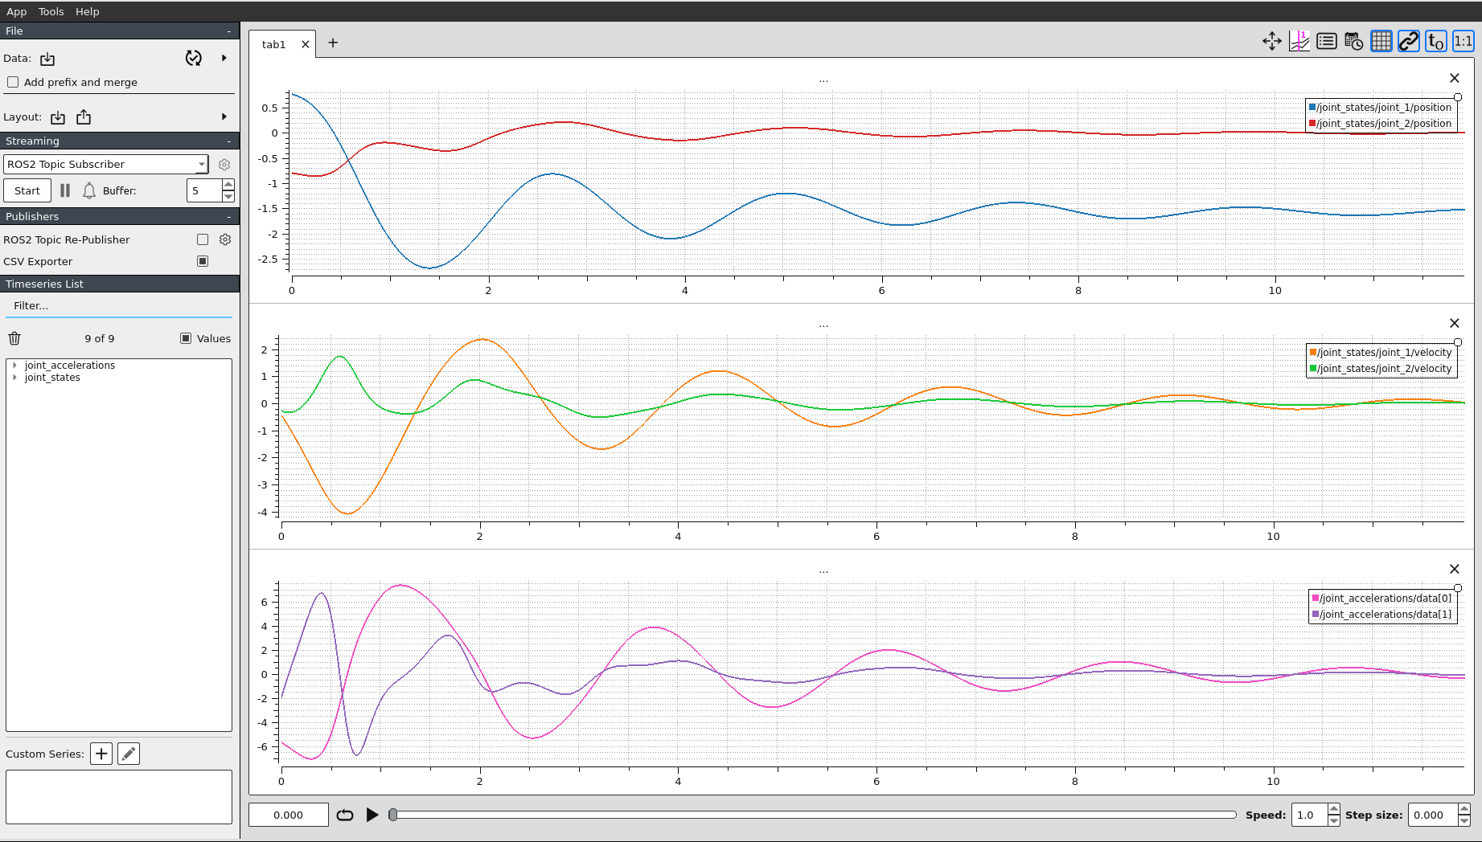Expand the joint_states tree item
1482x842 pixels.
click(x=14, y=378)
